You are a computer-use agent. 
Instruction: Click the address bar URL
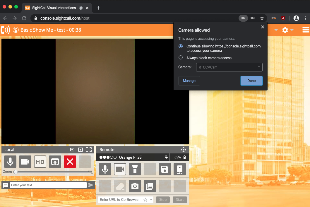click(65, 18)
